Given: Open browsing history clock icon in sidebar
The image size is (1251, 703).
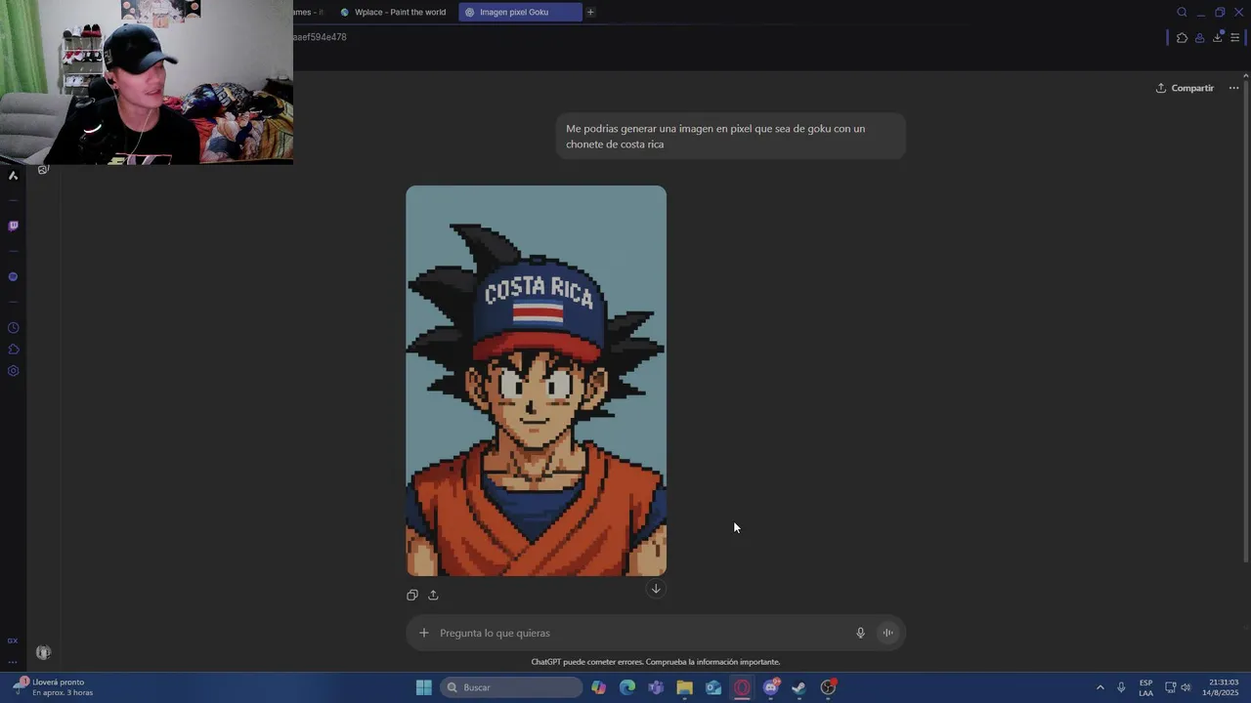Looking at the screenshot, I should (13, 328).
